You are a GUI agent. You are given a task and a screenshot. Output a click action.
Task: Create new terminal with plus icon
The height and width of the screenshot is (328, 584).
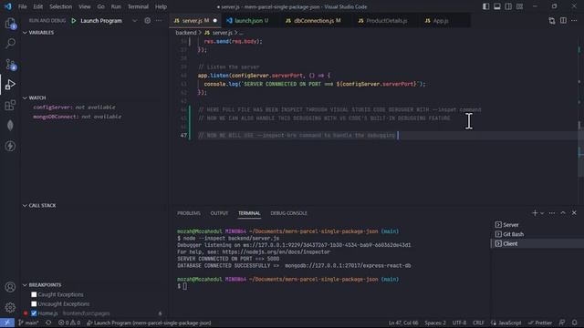[535, 213]
